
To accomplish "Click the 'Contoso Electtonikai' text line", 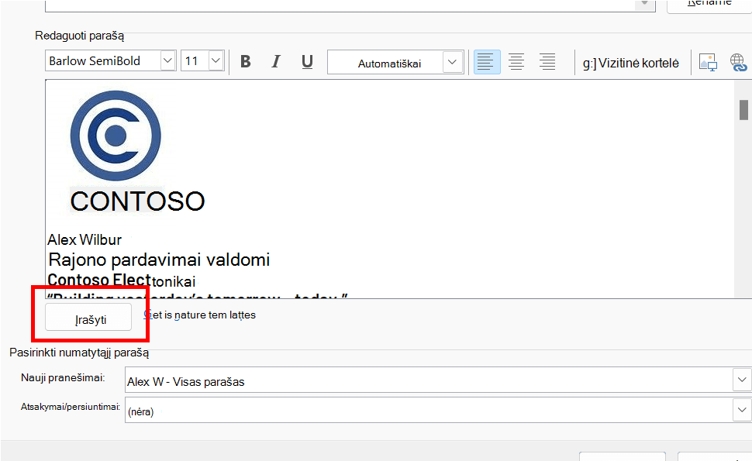I will pyautogui.click(x=122, y=280).
